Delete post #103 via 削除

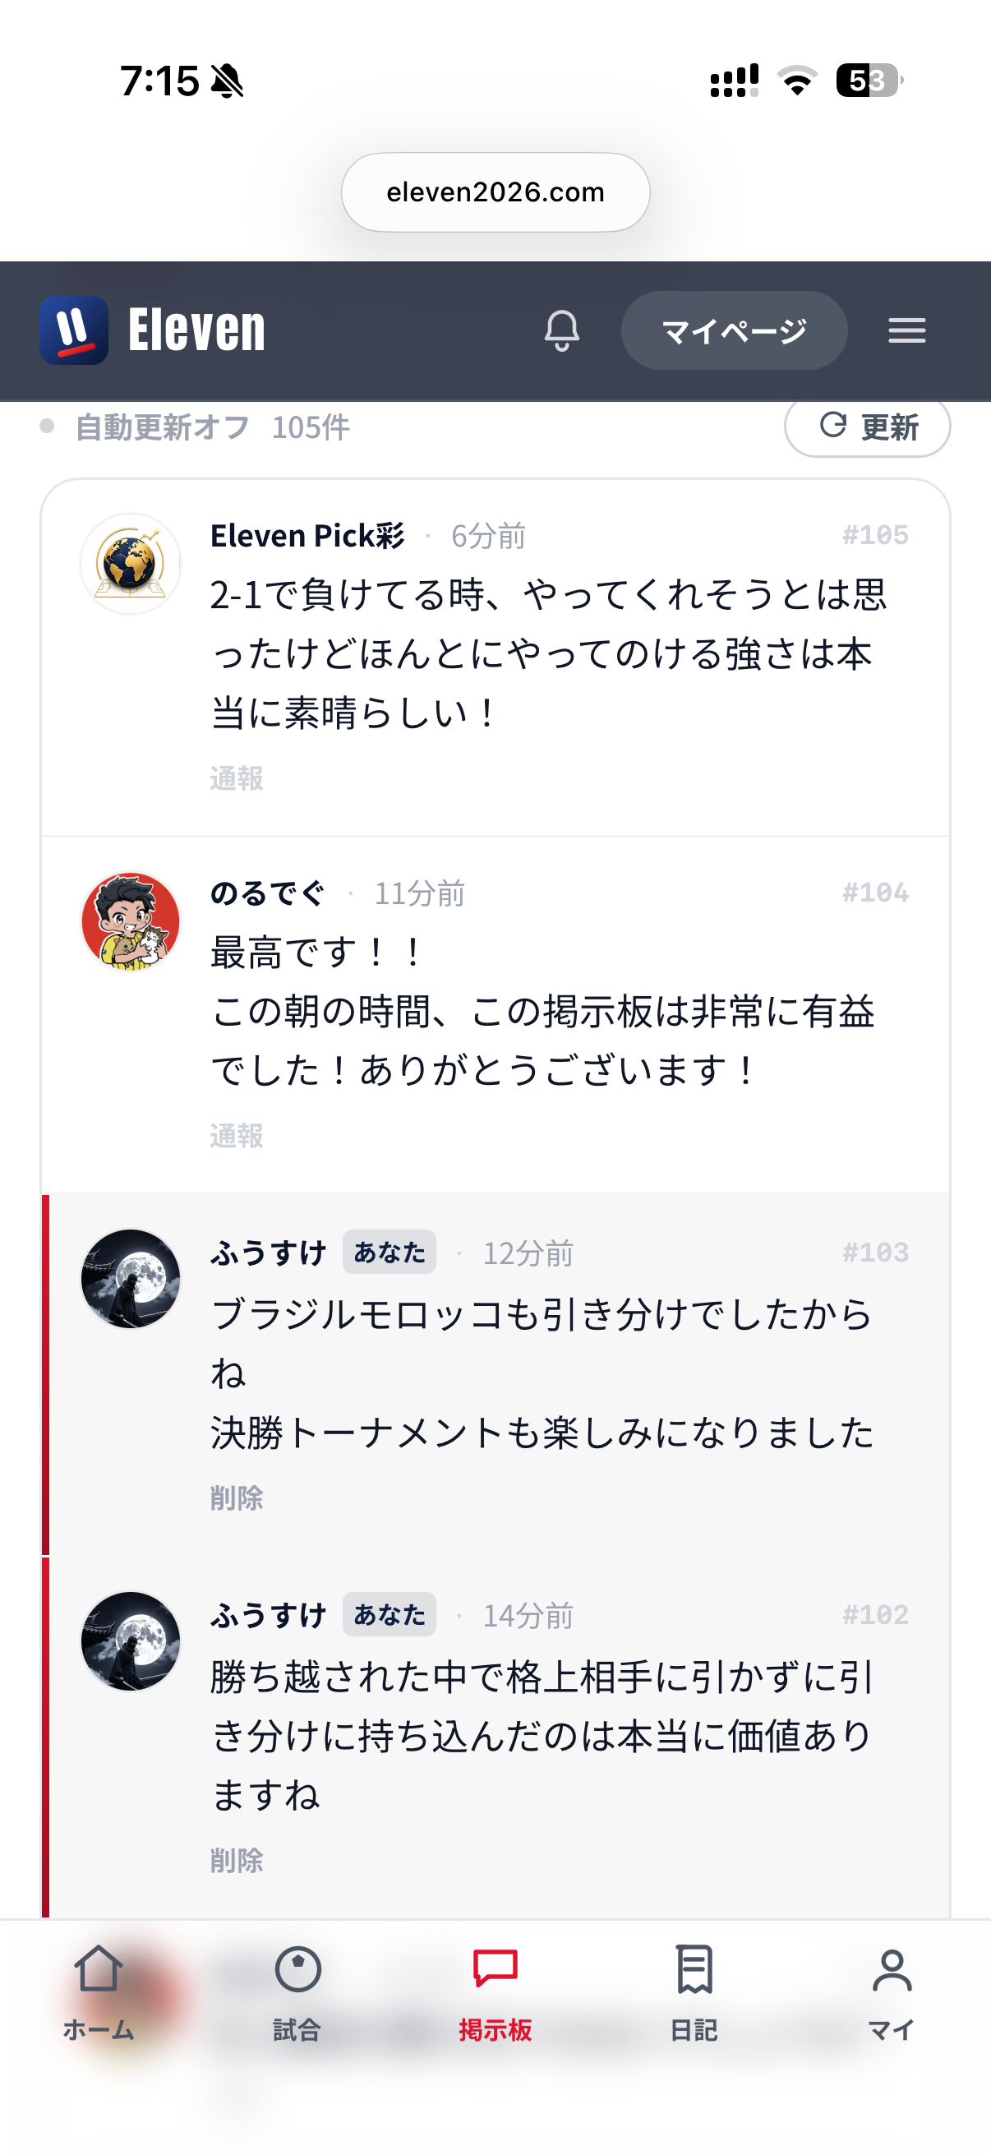point(237,1498)
